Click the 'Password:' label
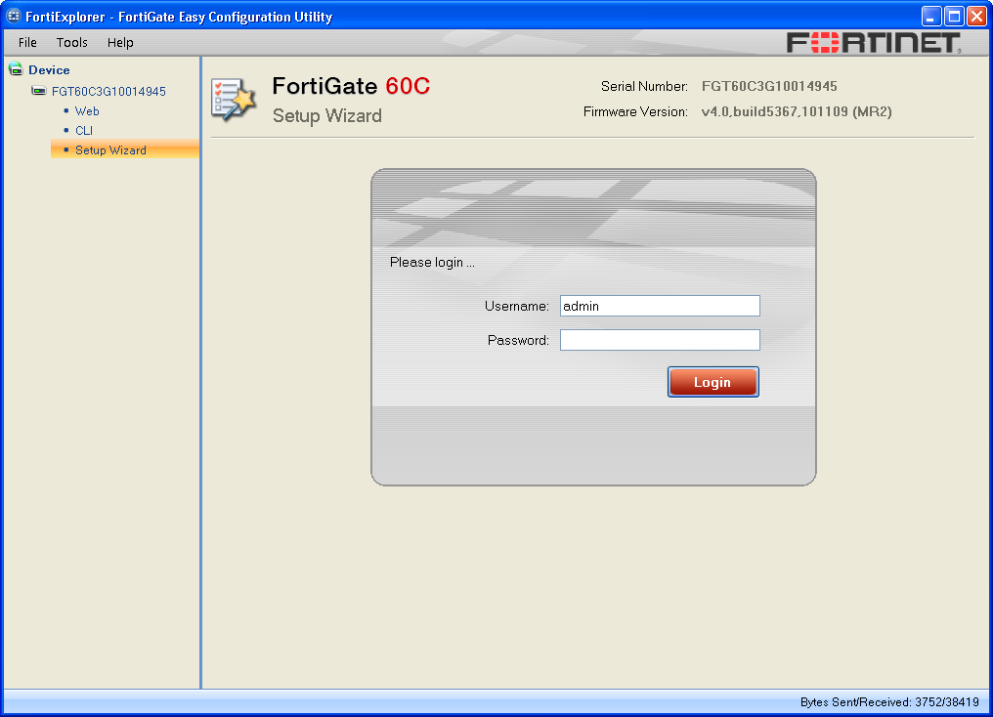The height and width of the screenshot is (717, 993). [x=518, y=341]
